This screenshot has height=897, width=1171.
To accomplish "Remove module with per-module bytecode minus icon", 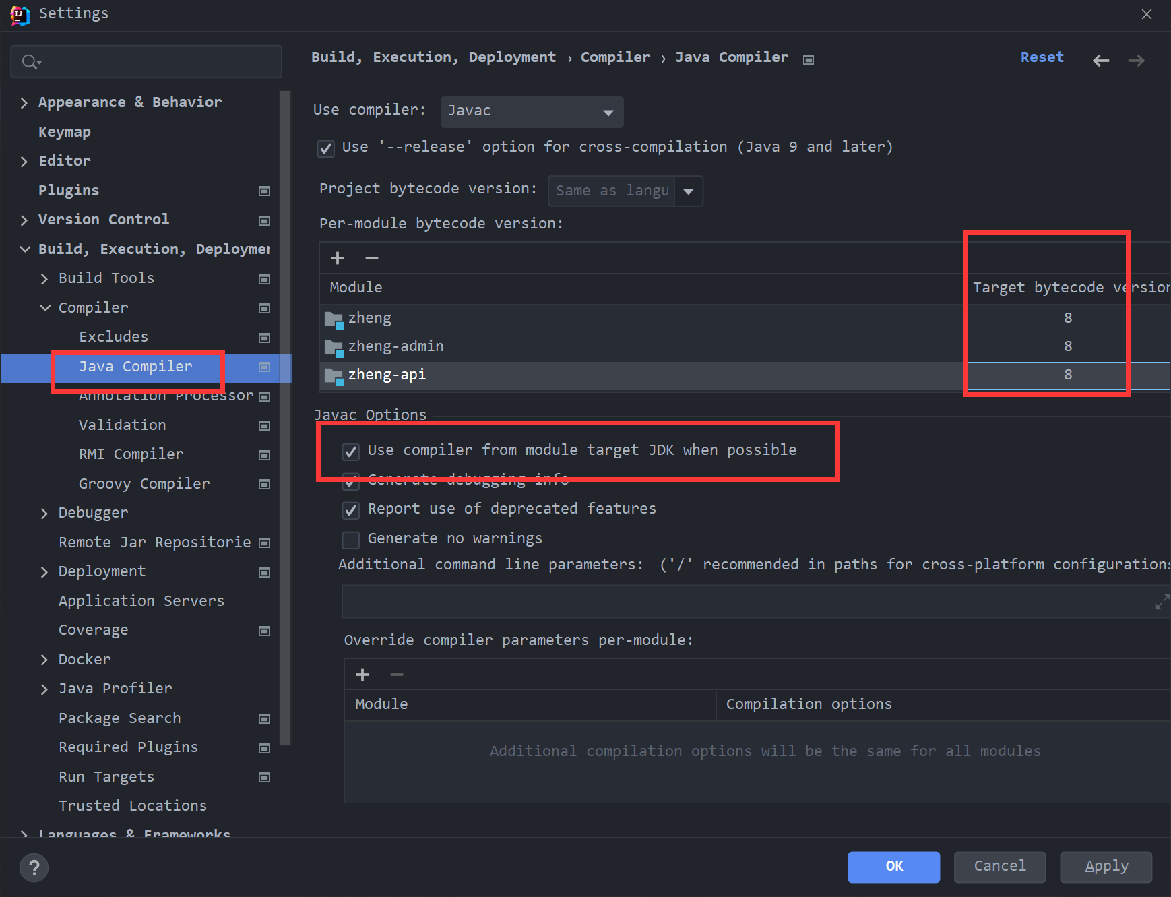I will (x=371, y=258).
